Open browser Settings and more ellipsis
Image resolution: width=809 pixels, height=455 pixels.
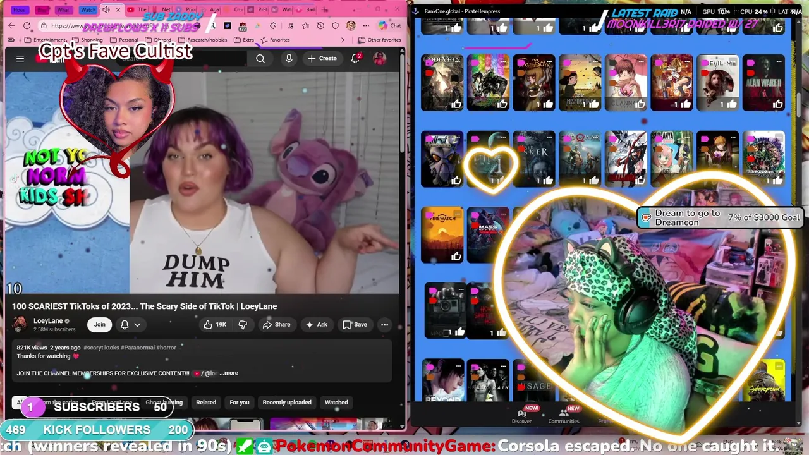[x=366, y=25]
